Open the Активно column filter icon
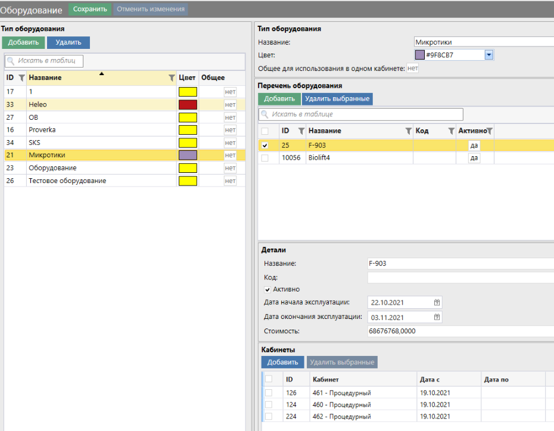This screenshot has height=431, width=554. click(x=489, y=131)
